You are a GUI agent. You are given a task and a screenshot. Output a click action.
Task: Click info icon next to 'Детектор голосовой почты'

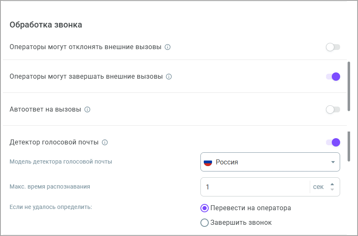105,142
